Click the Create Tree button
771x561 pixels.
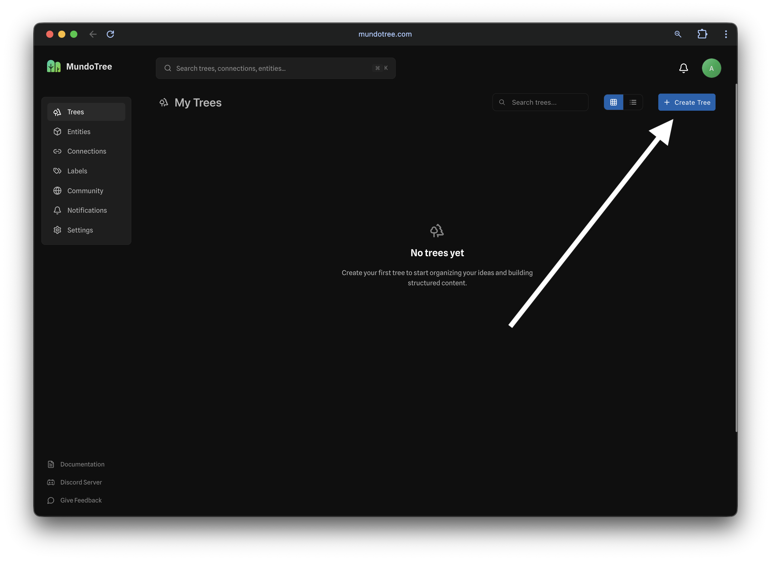tap(686, 102)
